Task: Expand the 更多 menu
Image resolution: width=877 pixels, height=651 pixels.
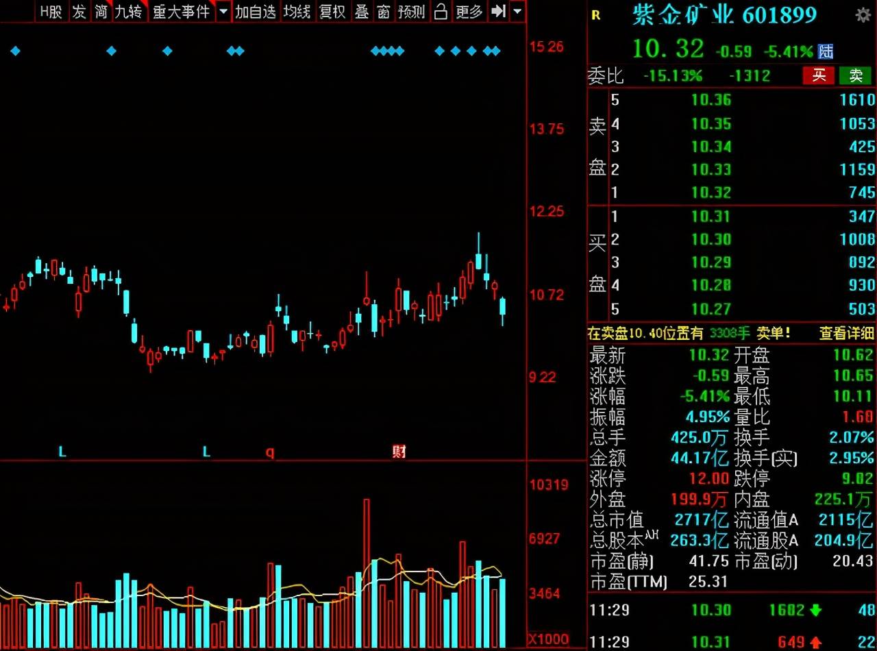Action: tap(469, 12)
